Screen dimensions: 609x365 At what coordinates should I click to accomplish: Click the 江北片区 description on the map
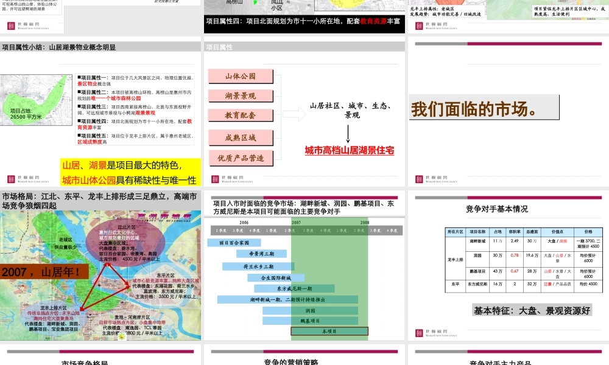pos(129,243)
